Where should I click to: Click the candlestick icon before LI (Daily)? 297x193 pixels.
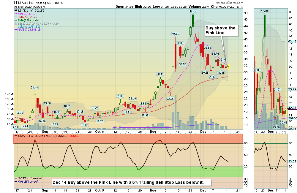tap(16, 11)
